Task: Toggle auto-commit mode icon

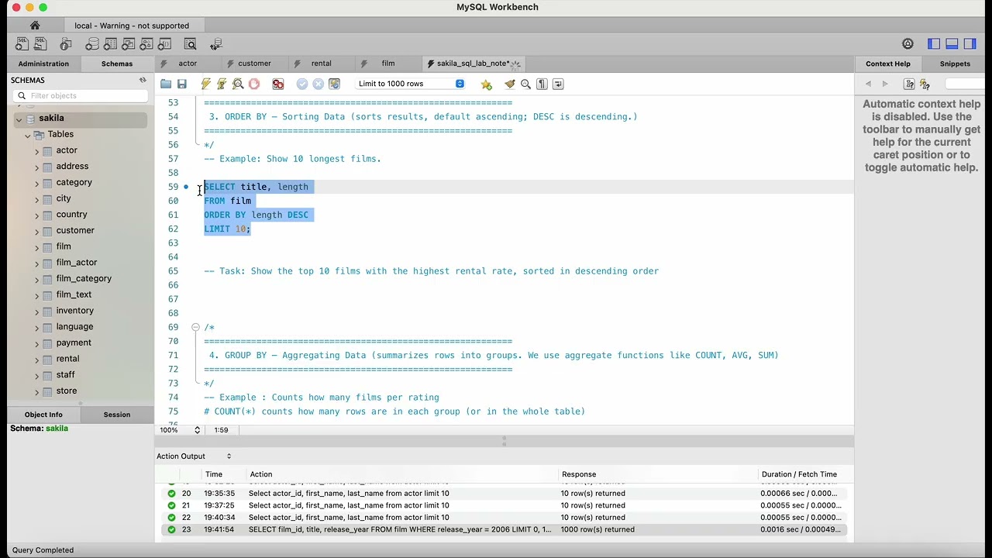Action: point(334,84)
